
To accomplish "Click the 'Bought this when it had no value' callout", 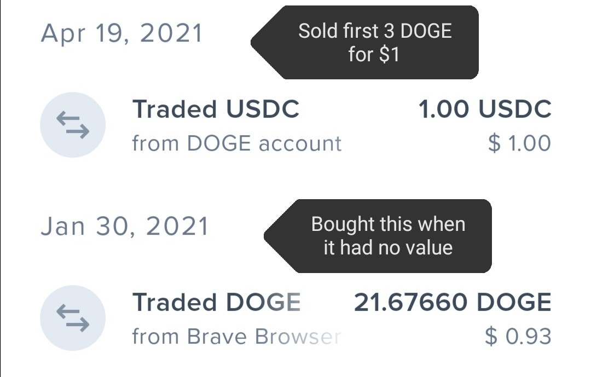I will click(x=378, y=236).
